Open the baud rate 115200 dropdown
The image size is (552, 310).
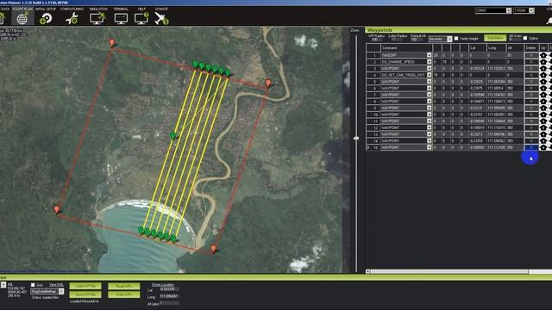[531, 10]
